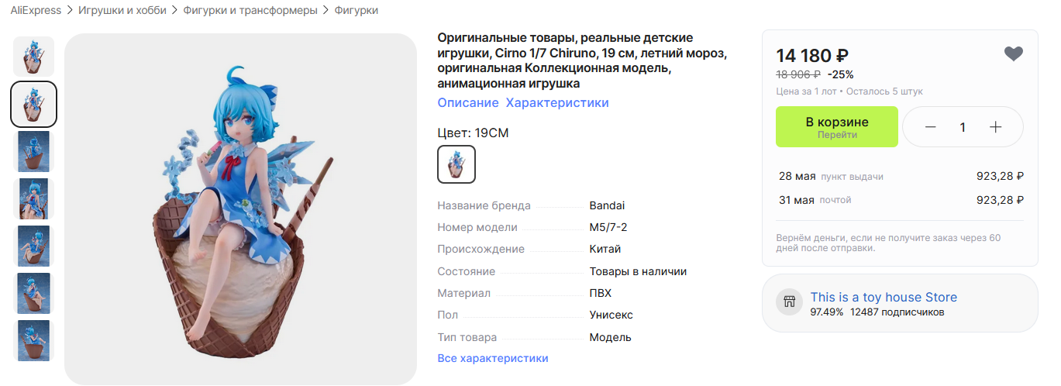Click the 'Цвет: 19CM' label
This screenshot has width=1061, height=386.
point(473,133)
